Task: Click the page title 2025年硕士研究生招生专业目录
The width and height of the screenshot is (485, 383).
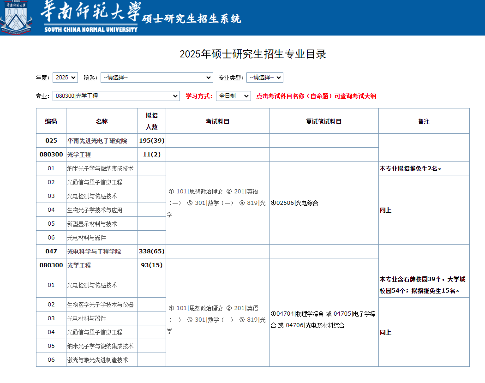Action: click(x=253, y=54)
